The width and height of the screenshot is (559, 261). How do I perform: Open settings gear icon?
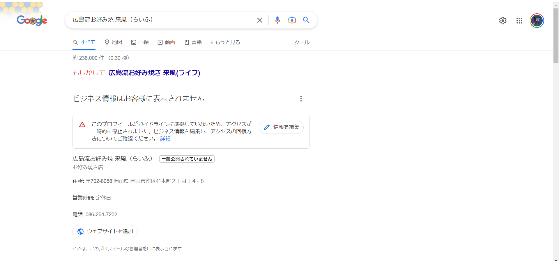(x=503, y=21)
